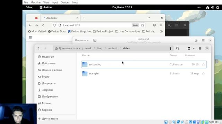Stop loading page in Firefox
Viewport: 222px width, 124px height.
coord(43,25)
